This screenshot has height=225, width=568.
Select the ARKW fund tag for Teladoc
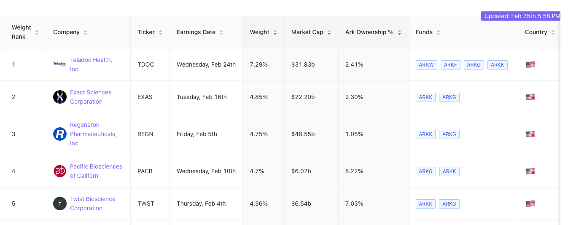click(x=426, y=65)
